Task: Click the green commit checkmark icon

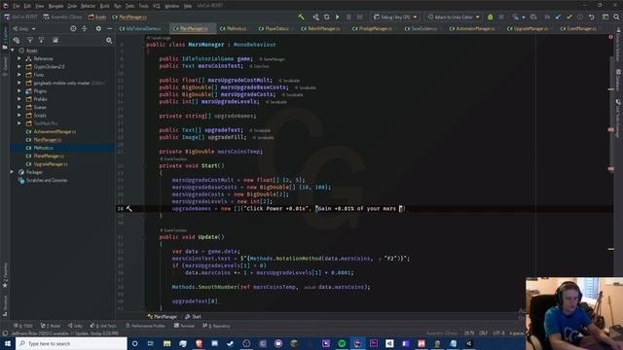Action: click(569, 17)
